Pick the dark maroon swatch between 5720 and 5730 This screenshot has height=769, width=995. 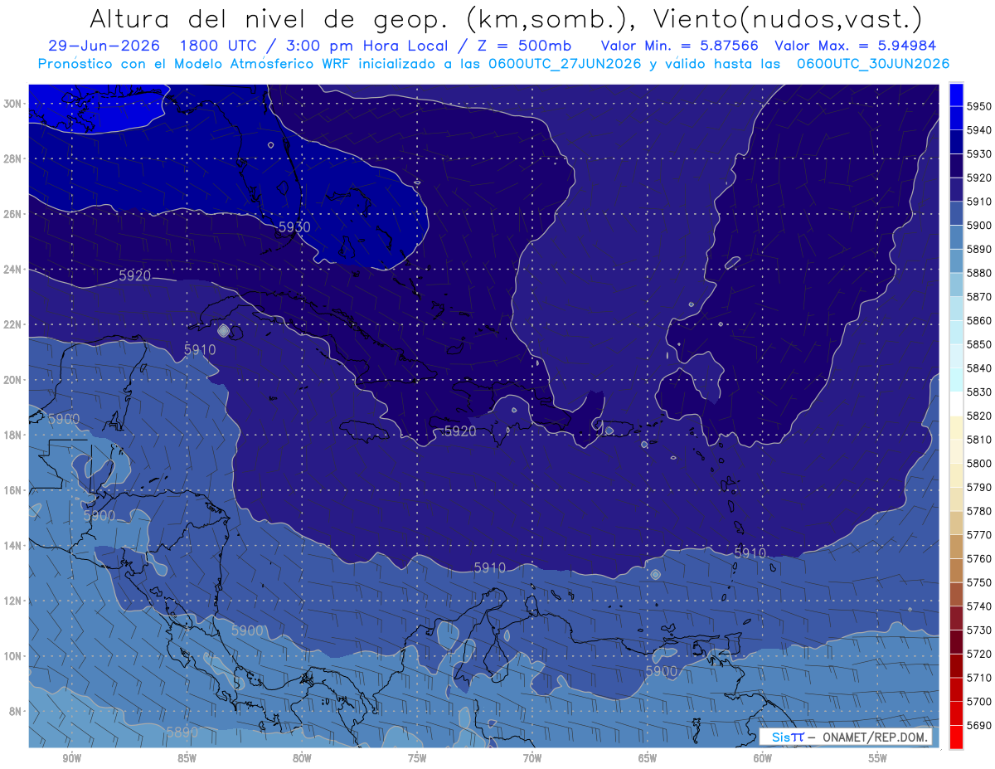click(x=956, y=642)
